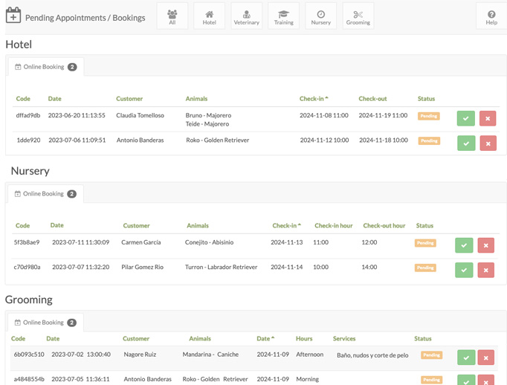This screenshot has width=507, height=385.
Task: Click the Grooming section heading
Action: coord(29,300)
